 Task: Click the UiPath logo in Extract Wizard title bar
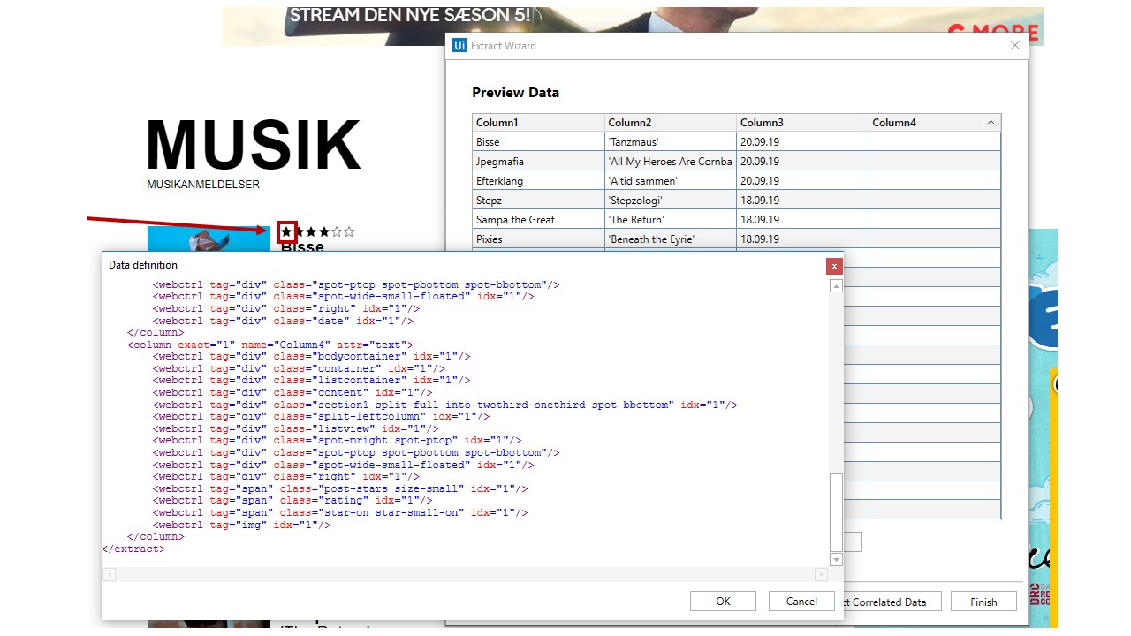(x=459, y=46)
